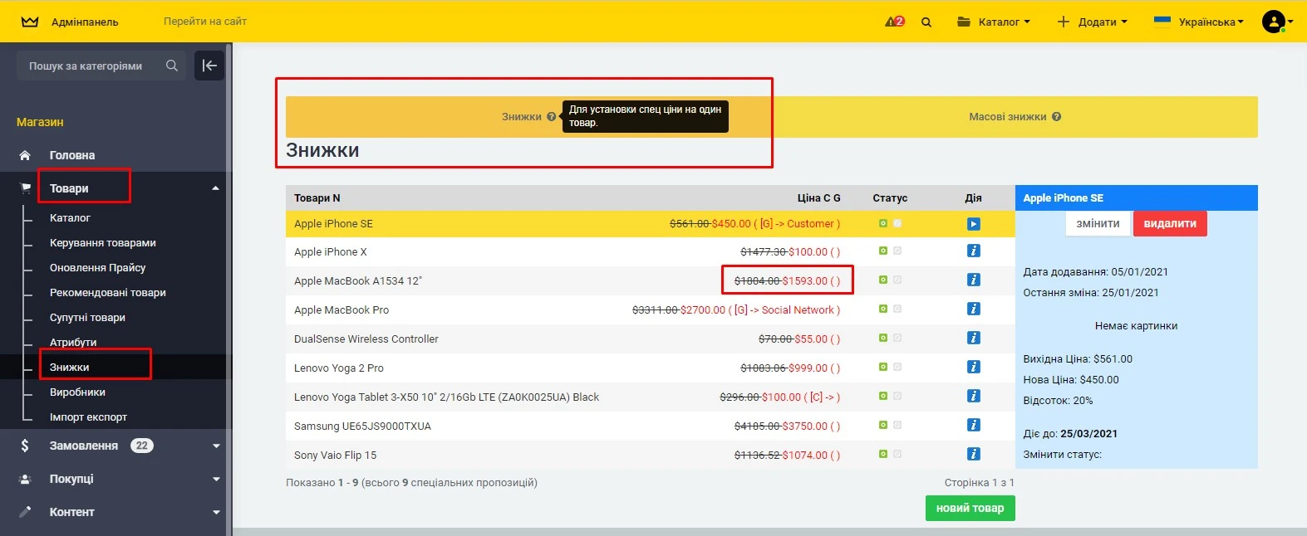The width and height of the screenshot is (1307, 536).
Task: Click the help icon next to Масові знижки
Action: pyautogui.click(x=1056, y=117)
